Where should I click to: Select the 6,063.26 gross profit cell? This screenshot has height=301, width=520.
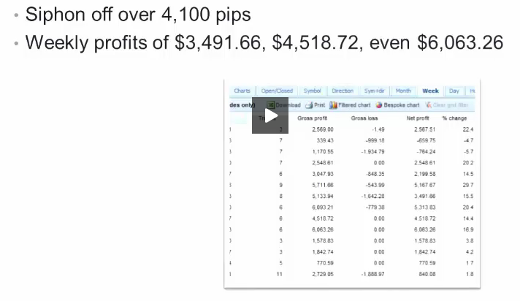click(x=322, y=229)
